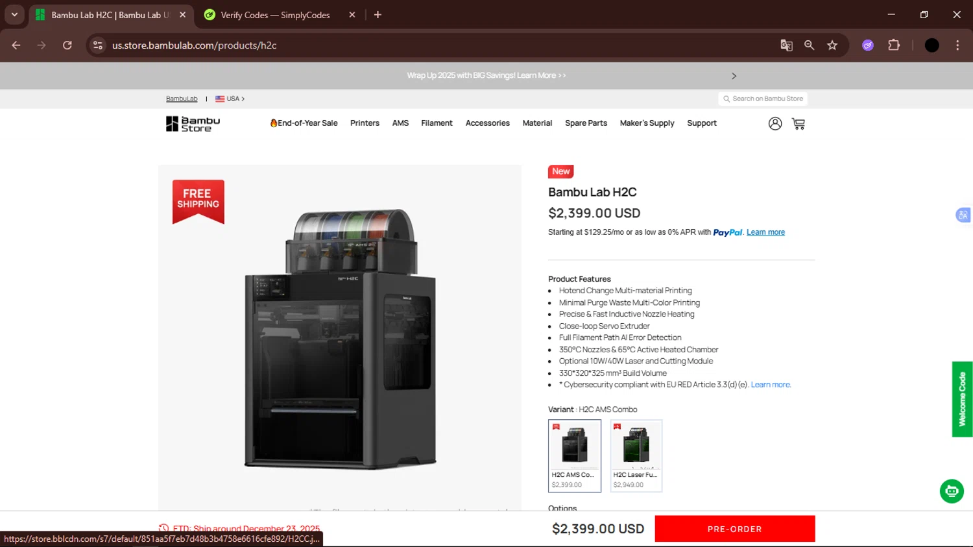Advance the promo banner with right arrow
This screenshot has width=973, height=547.
coord(734,76)
